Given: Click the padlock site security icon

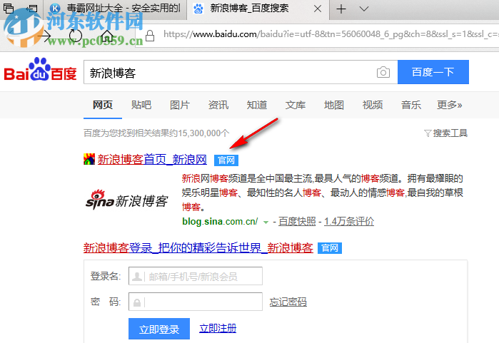Looking at the screenshot, I should tap(150, 36).
